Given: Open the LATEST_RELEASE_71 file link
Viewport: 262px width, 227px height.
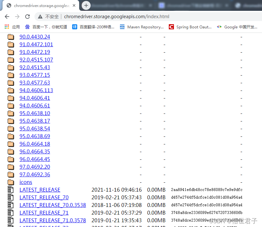Looking at the screenshot, I should (44, 213).
